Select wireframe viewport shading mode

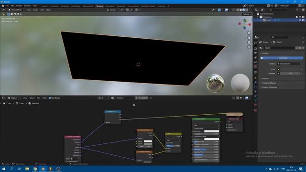click(x=238, y=10)
